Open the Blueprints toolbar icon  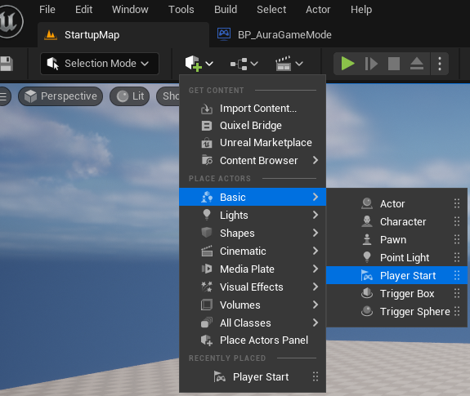tap(239, 64)
